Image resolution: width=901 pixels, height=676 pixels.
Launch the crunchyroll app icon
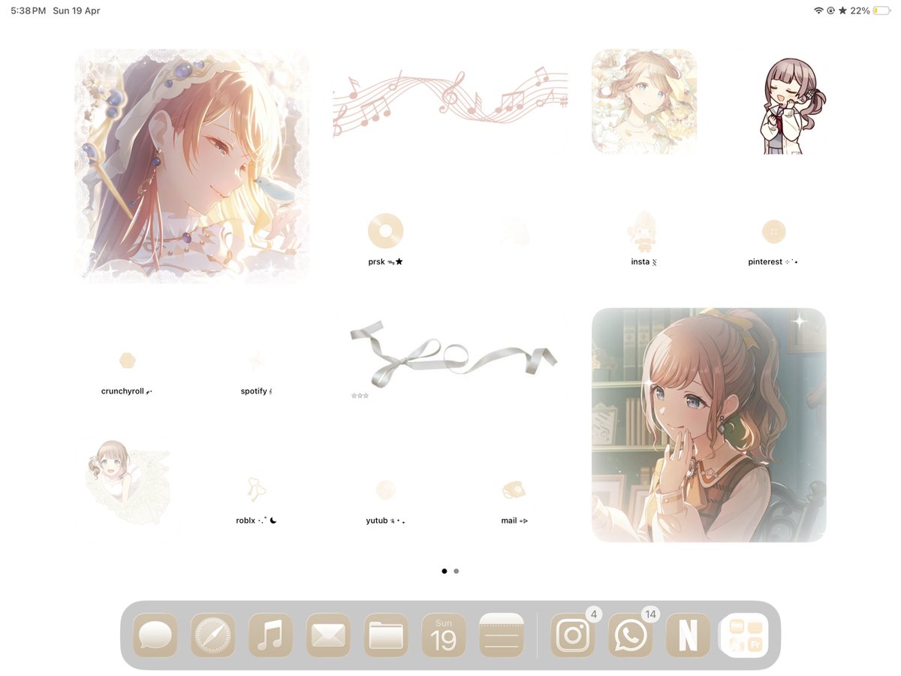[128, 361]
